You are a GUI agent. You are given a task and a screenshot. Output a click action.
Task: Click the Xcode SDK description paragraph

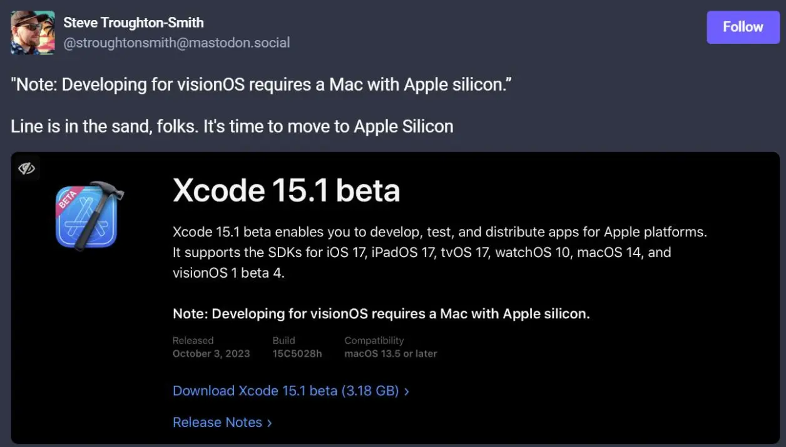pos(438,253)
